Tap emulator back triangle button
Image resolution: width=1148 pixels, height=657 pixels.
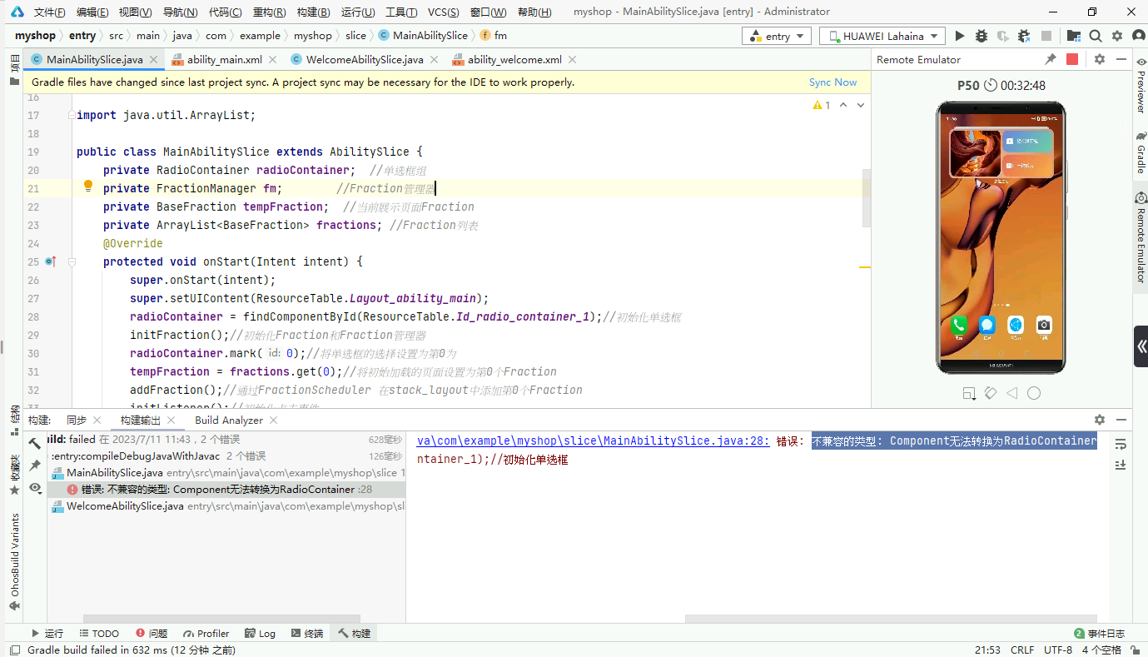pyautogui.click(x=1012, y=393)
